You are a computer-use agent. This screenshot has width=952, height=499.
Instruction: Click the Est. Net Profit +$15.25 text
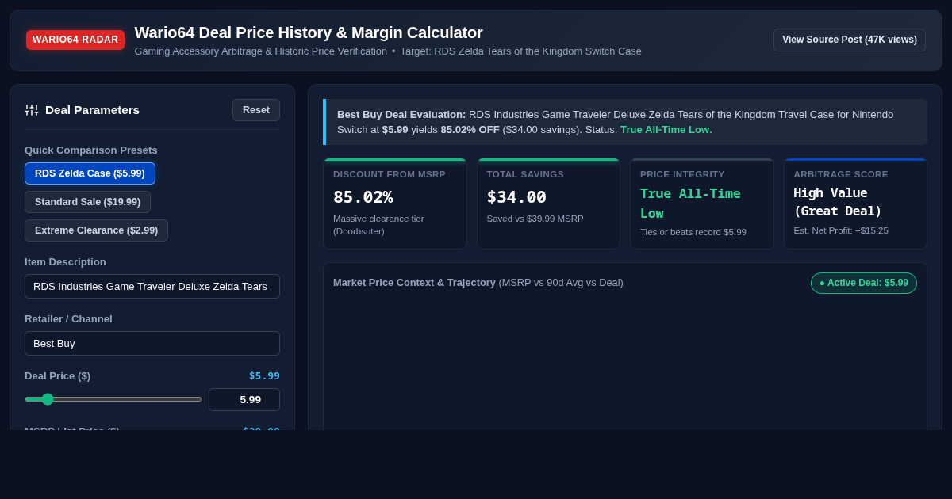[841, 230]
